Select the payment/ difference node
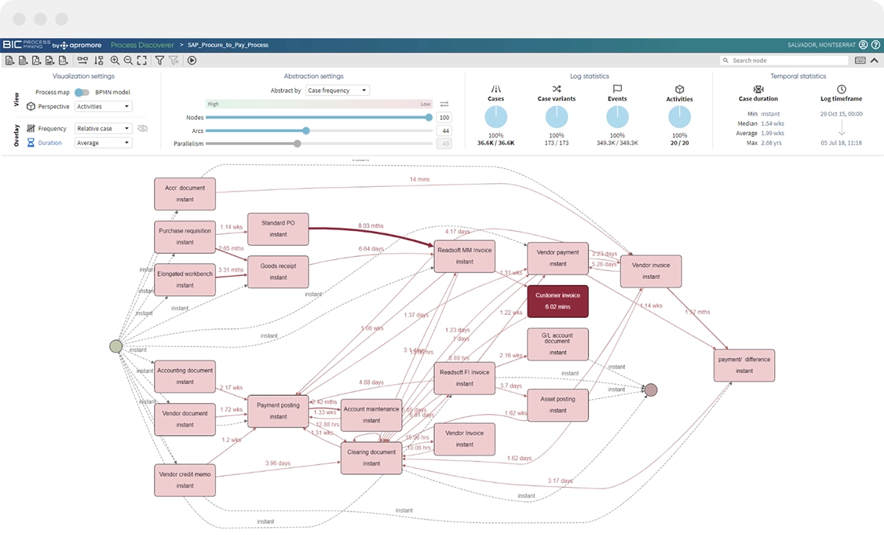 pos(744,365)
